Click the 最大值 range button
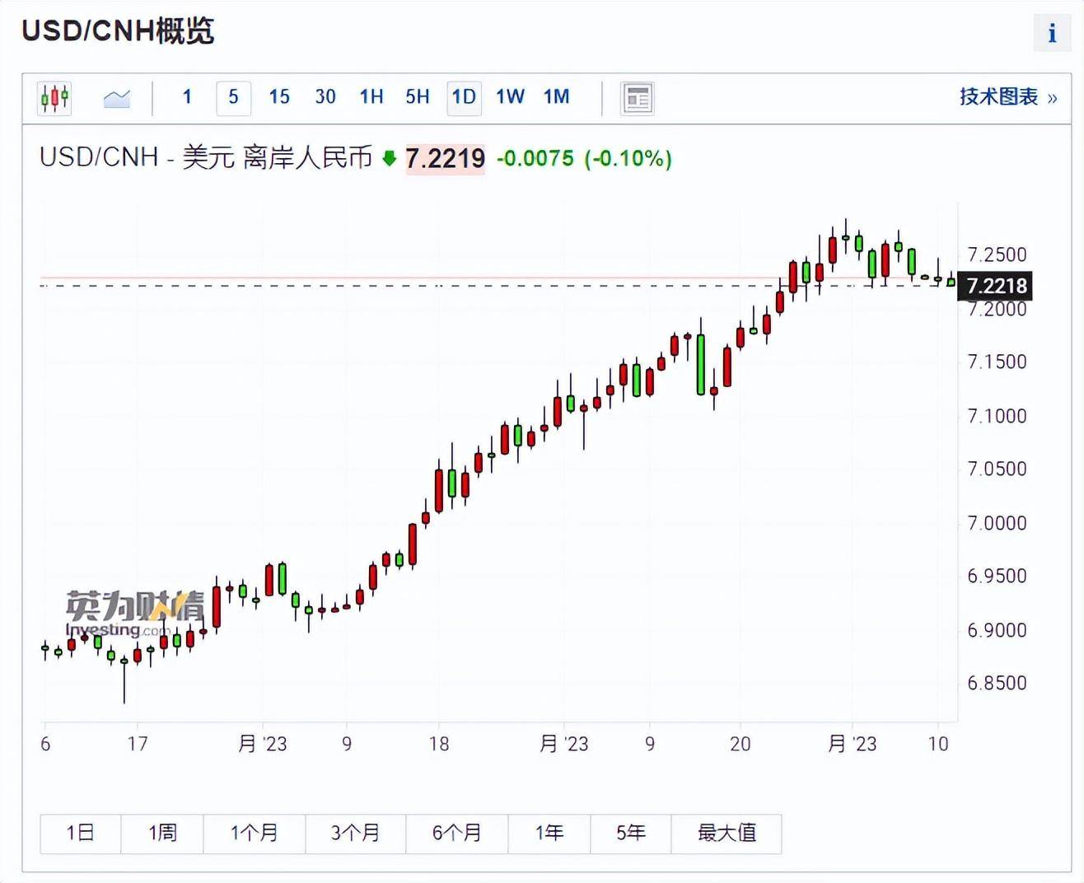The width and height of the screenshot is (1084, 883). pyautogui.click(x=727, y=833)
